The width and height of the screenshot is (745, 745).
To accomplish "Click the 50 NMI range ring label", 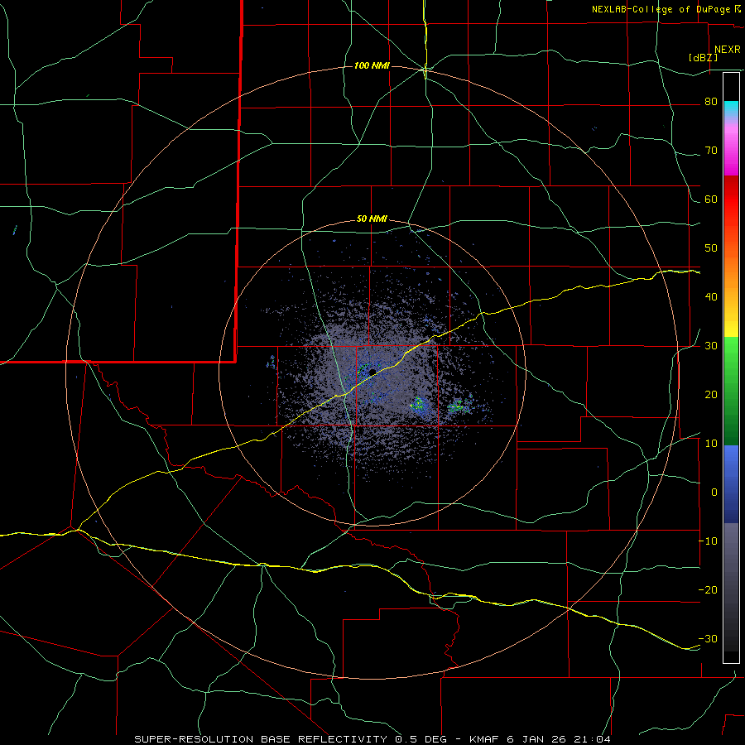I will click(372, 219).
